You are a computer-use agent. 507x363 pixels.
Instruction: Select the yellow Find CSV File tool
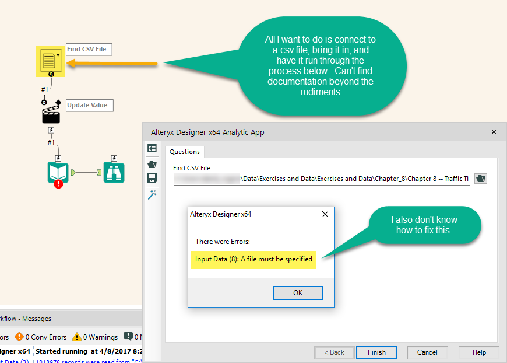tap(51, 61)
